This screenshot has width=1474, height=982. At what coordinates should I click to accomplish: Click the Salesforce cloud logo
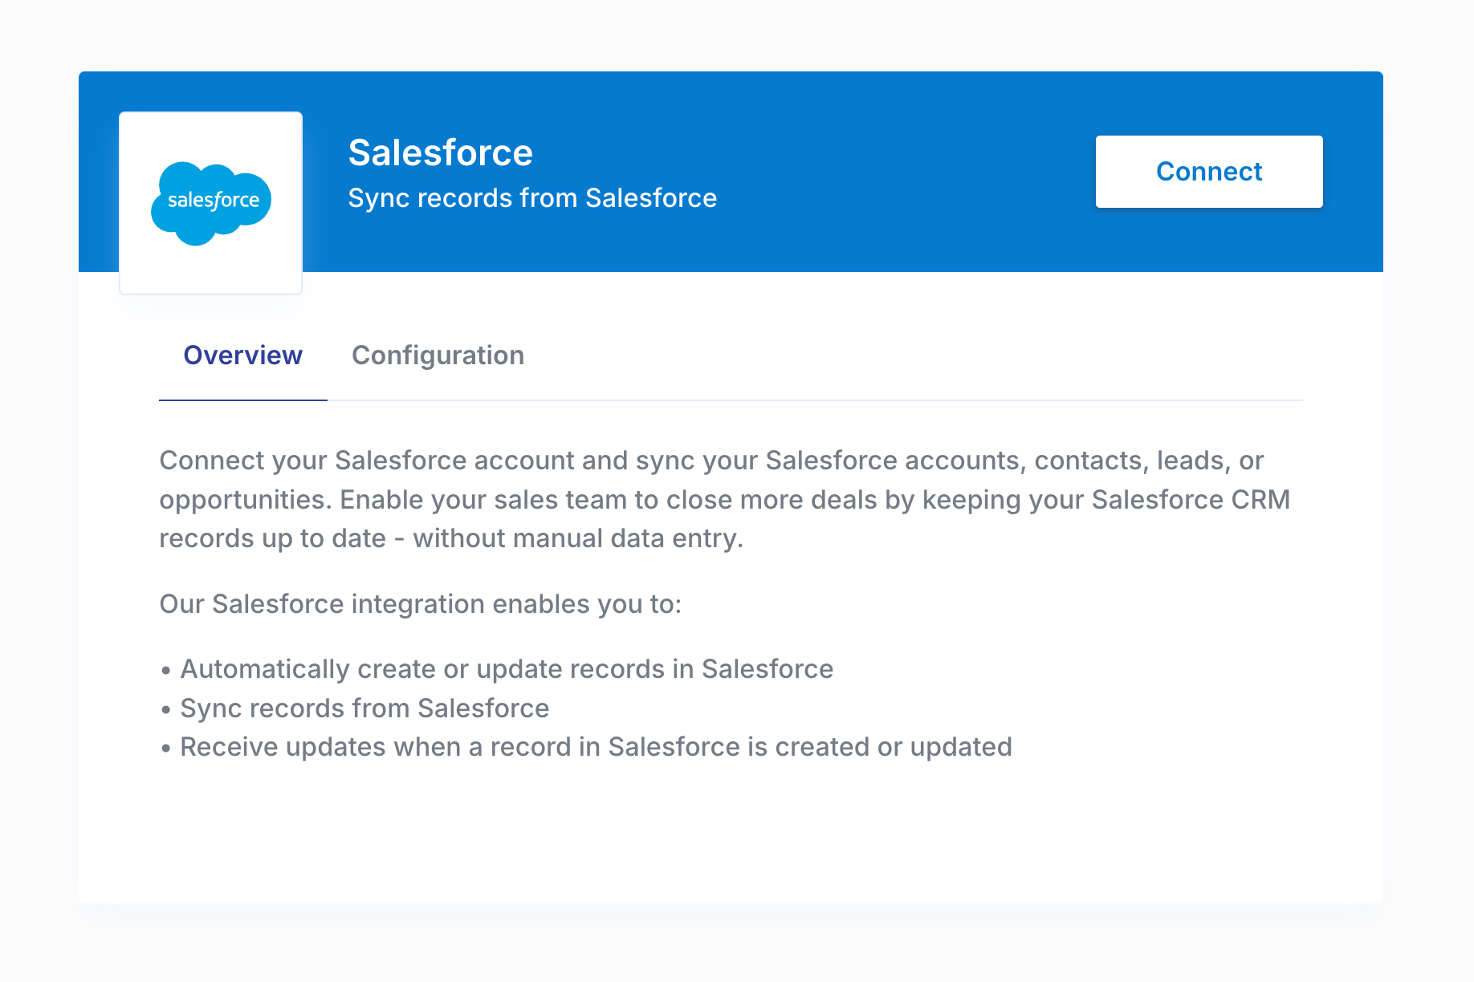(211, 203)
